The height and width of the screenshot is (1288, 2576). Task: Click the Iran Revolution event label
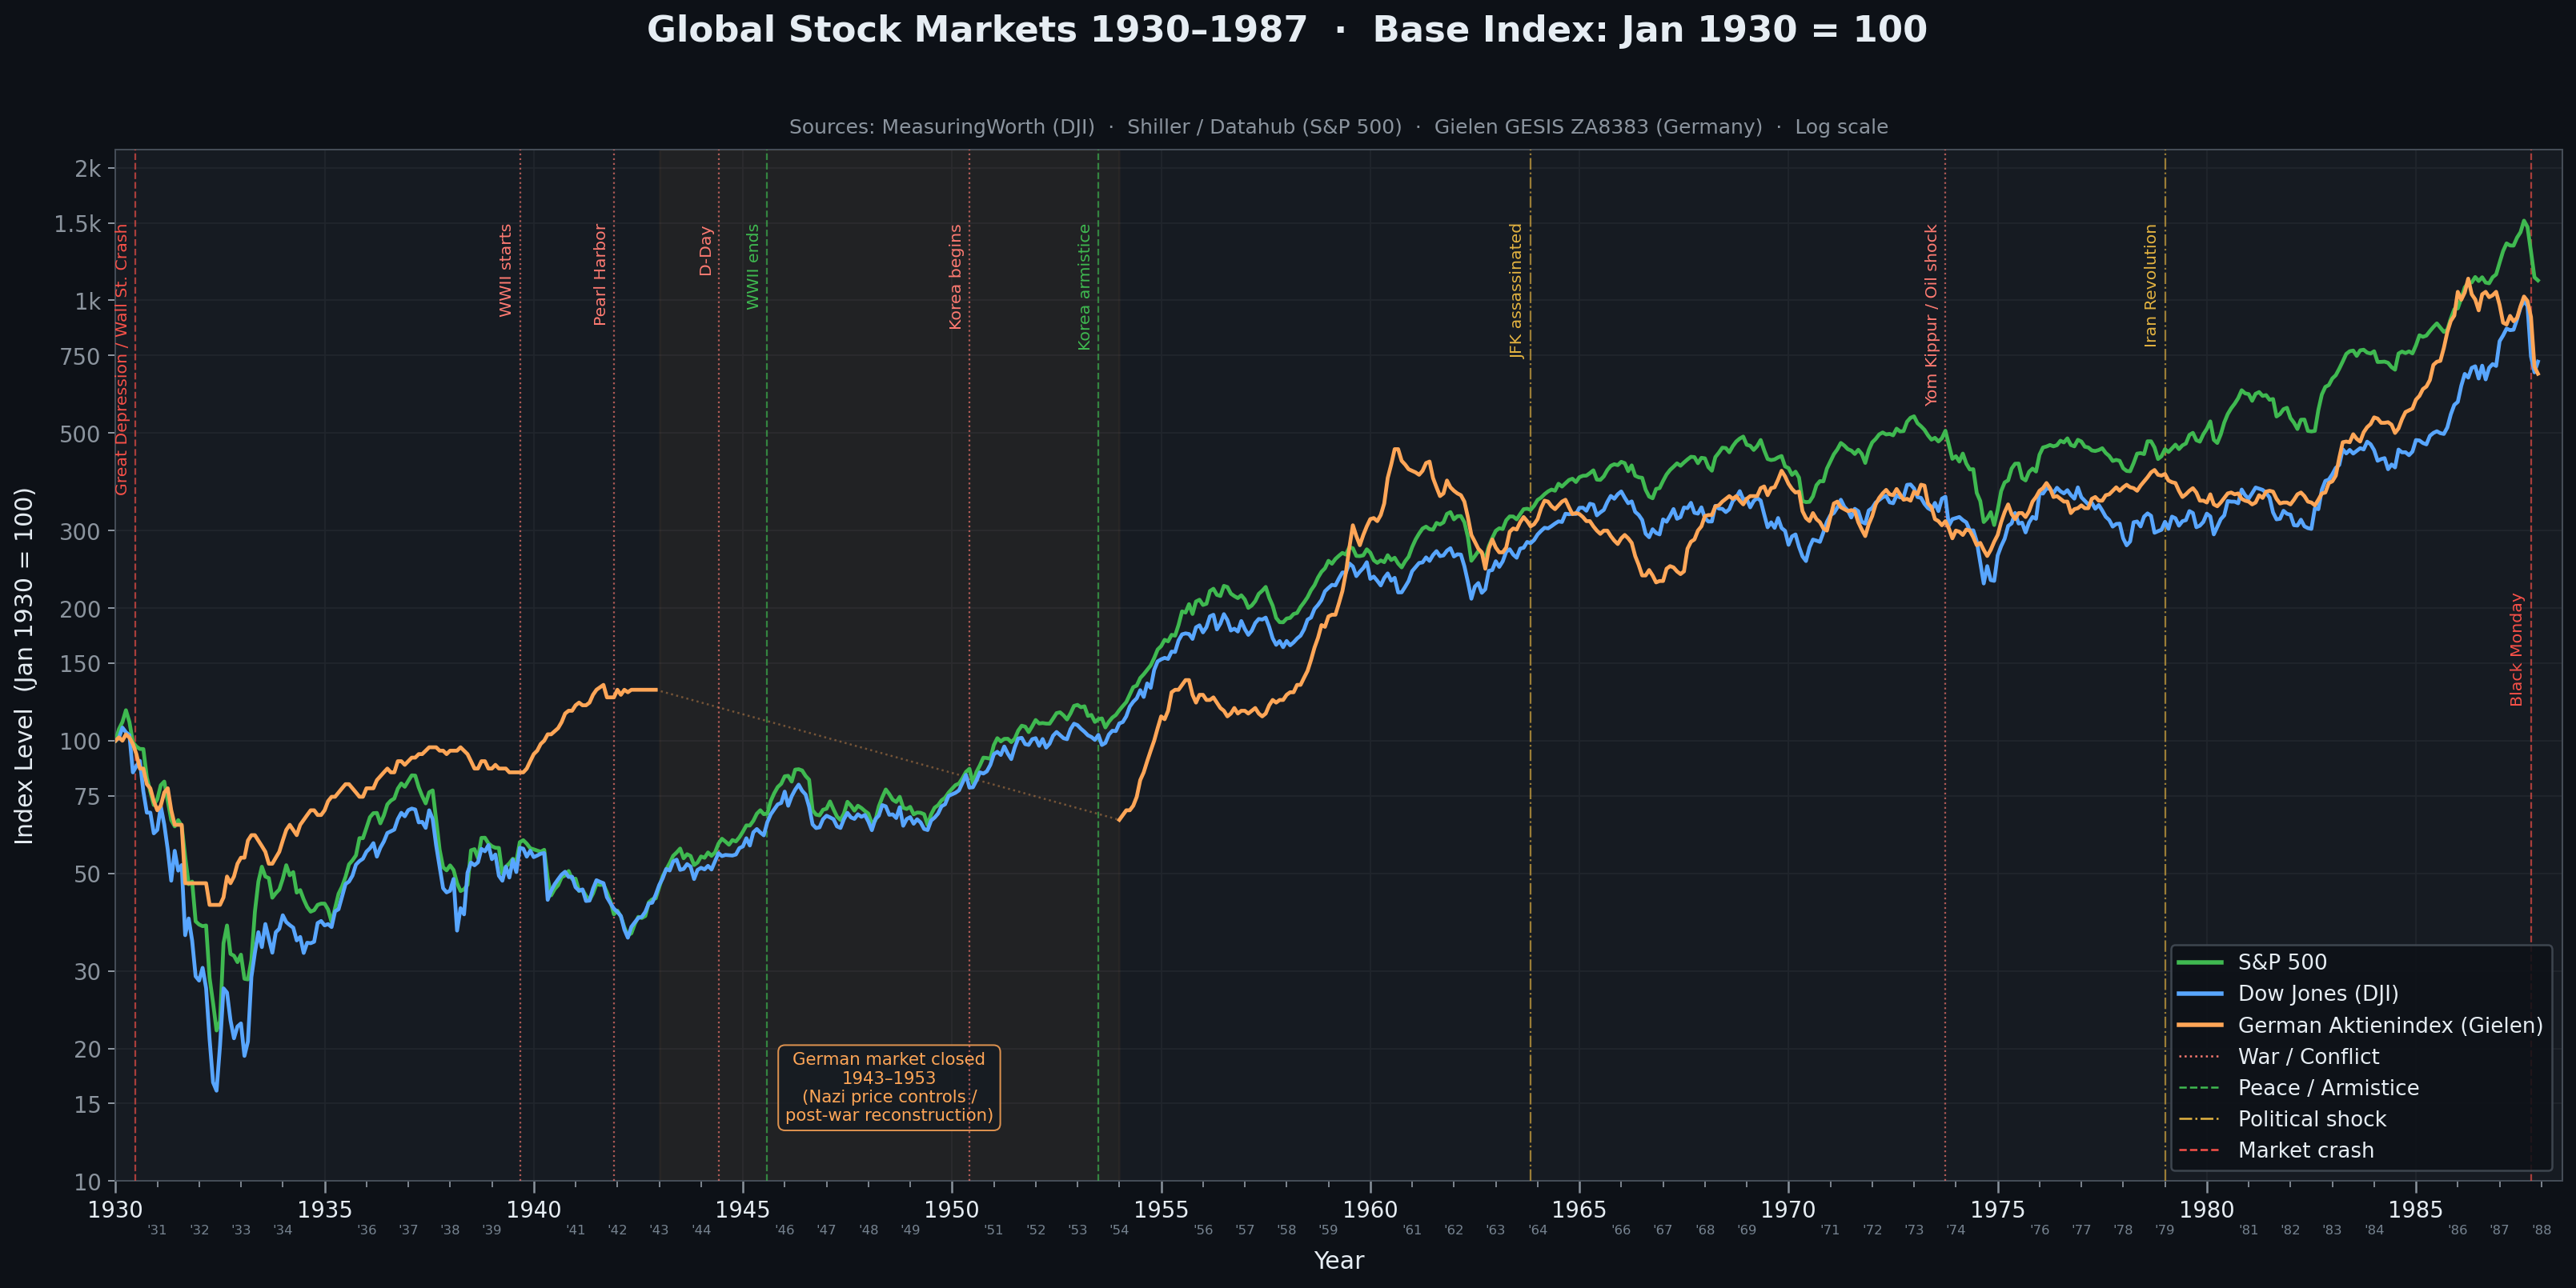tap(2150, 285)
